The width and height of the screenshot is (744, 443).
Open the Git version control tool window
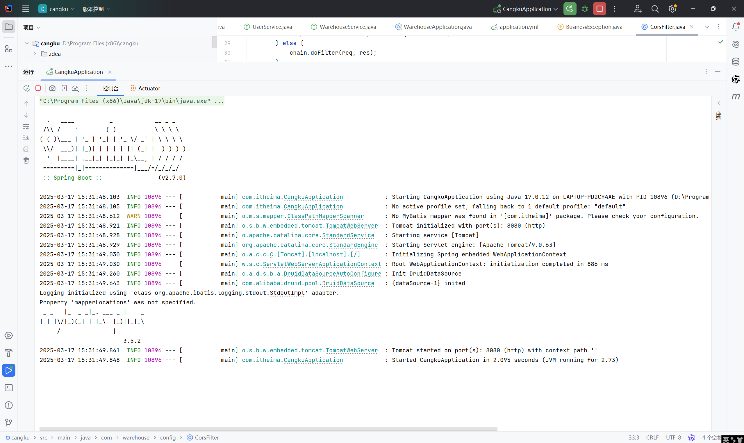9,422
